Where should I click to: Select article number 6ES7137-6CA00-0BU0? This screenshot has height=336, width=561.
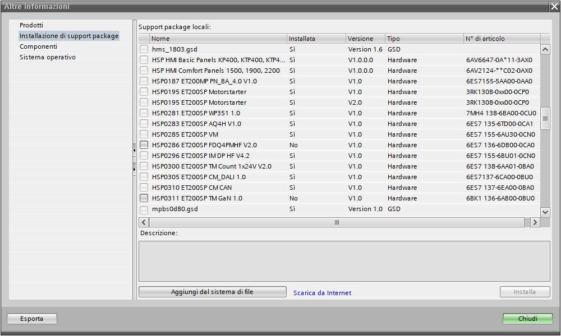tap(499, 177)
